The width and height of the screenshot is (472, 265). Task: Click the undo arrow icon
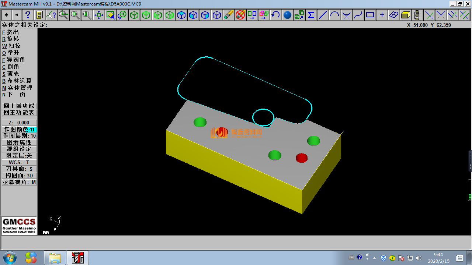(x=276, y=15)
